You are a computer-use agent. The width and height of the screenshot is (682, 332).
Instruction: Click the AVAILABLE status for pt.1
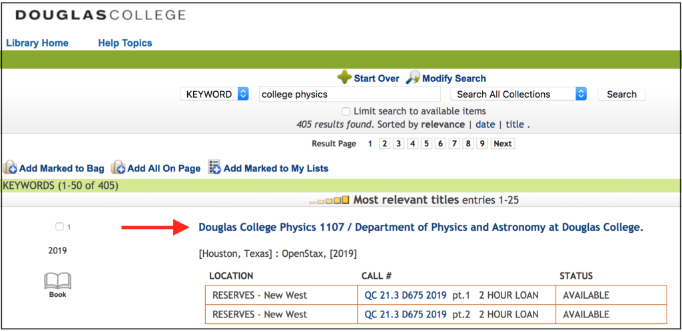[x=586, y=295]
